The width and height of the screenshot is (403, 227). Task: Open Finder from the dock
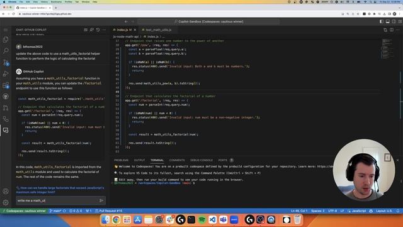(x=105, y=219)
